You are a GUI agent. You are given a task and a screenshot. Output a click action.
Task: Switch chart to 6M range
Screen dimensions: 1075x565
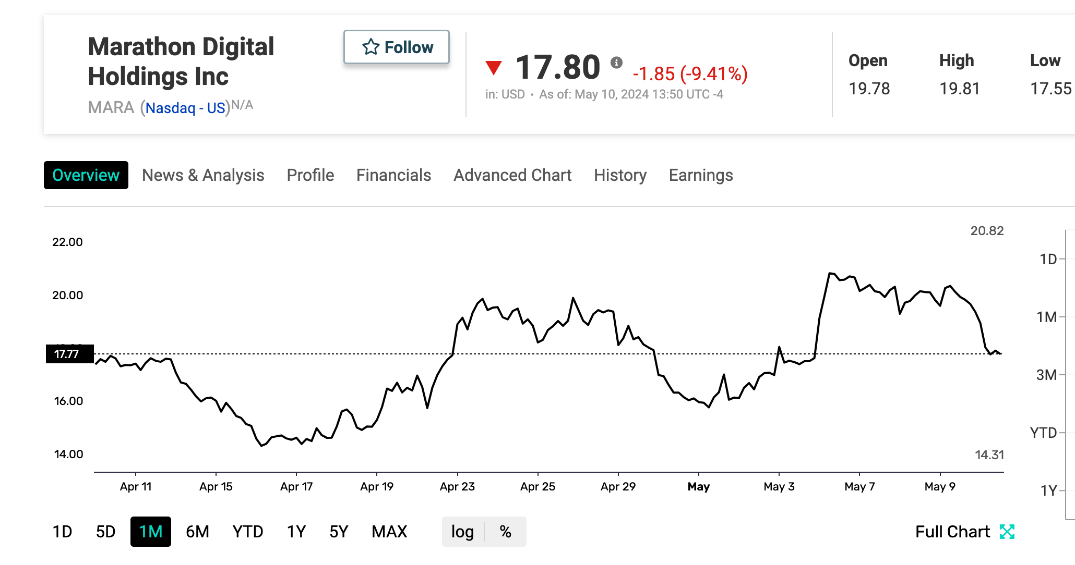click(197, 532)
